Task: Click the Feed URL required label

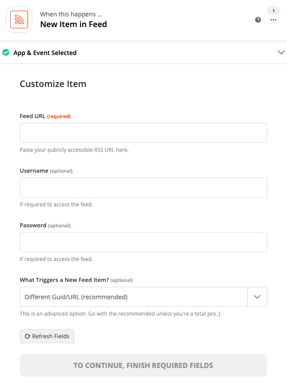Action: point(45,116)
